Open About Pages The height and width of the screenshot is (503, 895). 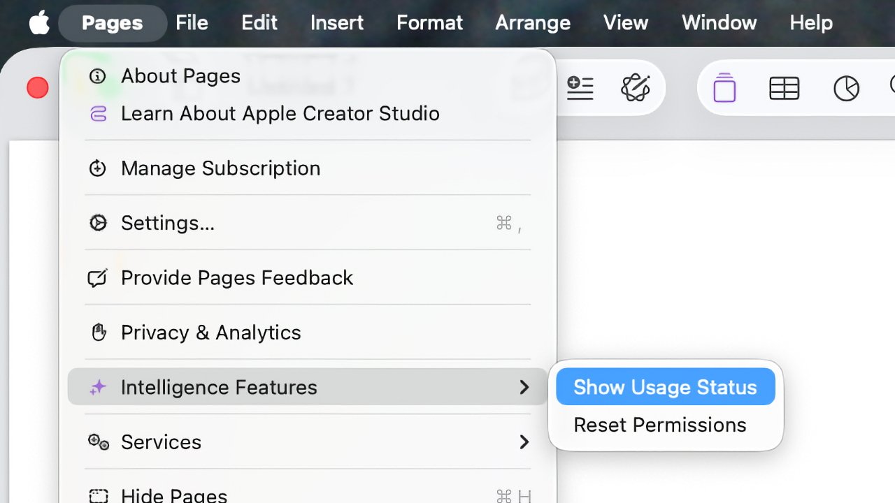tap(180, 75)
